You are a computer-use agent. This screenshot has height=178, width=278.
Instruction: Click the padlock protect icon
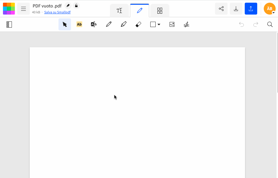[x=76, y=6]
